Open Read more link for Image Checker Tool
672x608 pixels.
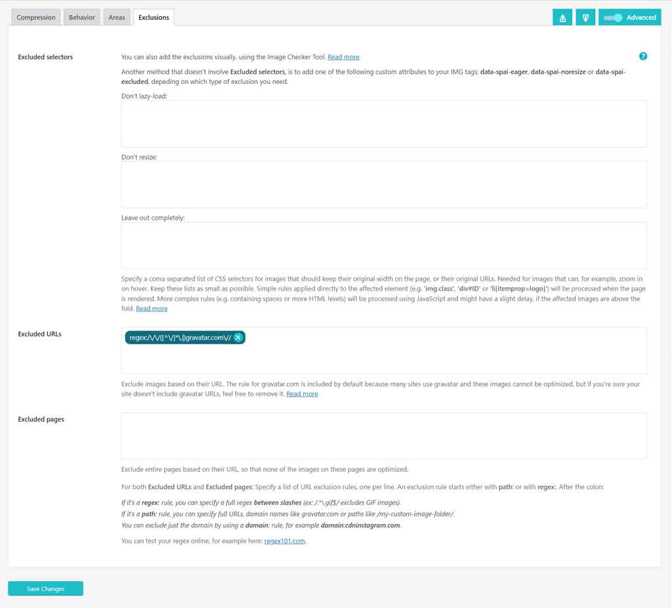point(343,57)
